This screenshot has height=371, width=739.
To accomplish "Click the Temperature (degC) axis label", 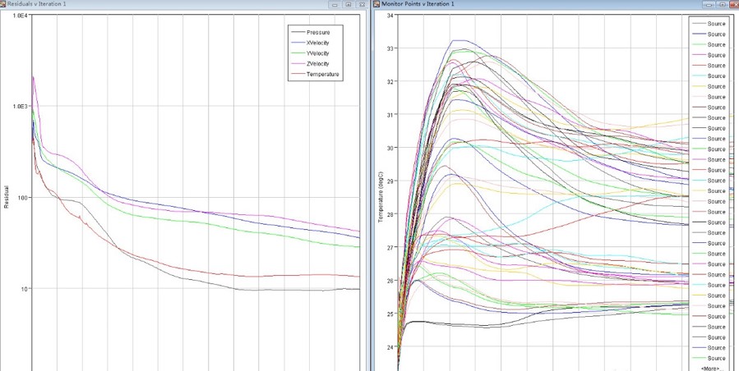I will click(381, 199).
